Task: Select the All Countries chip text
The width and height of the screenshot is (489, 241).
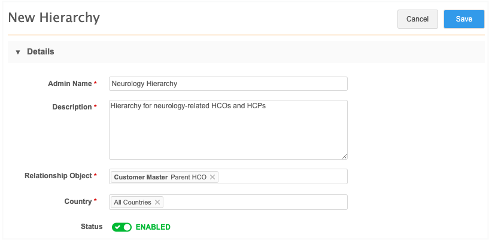Action: (133, 203)
